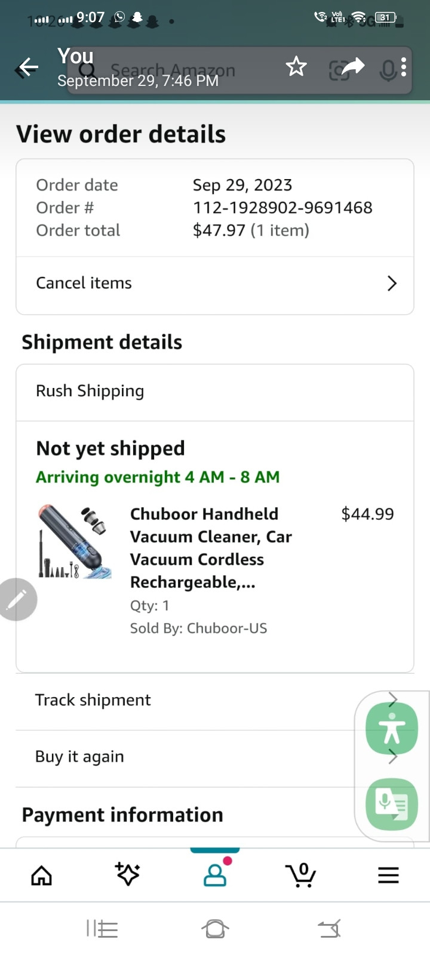Open the hamburger menu tab
Viewport: 430px width, 955px height.
(388, 876)
